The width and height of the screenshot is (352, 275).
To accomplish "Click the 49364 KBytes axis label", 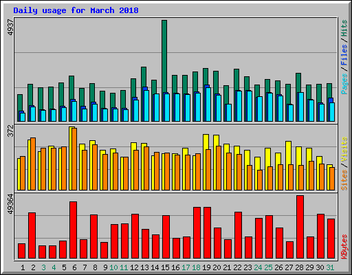I will click(10, 204).
